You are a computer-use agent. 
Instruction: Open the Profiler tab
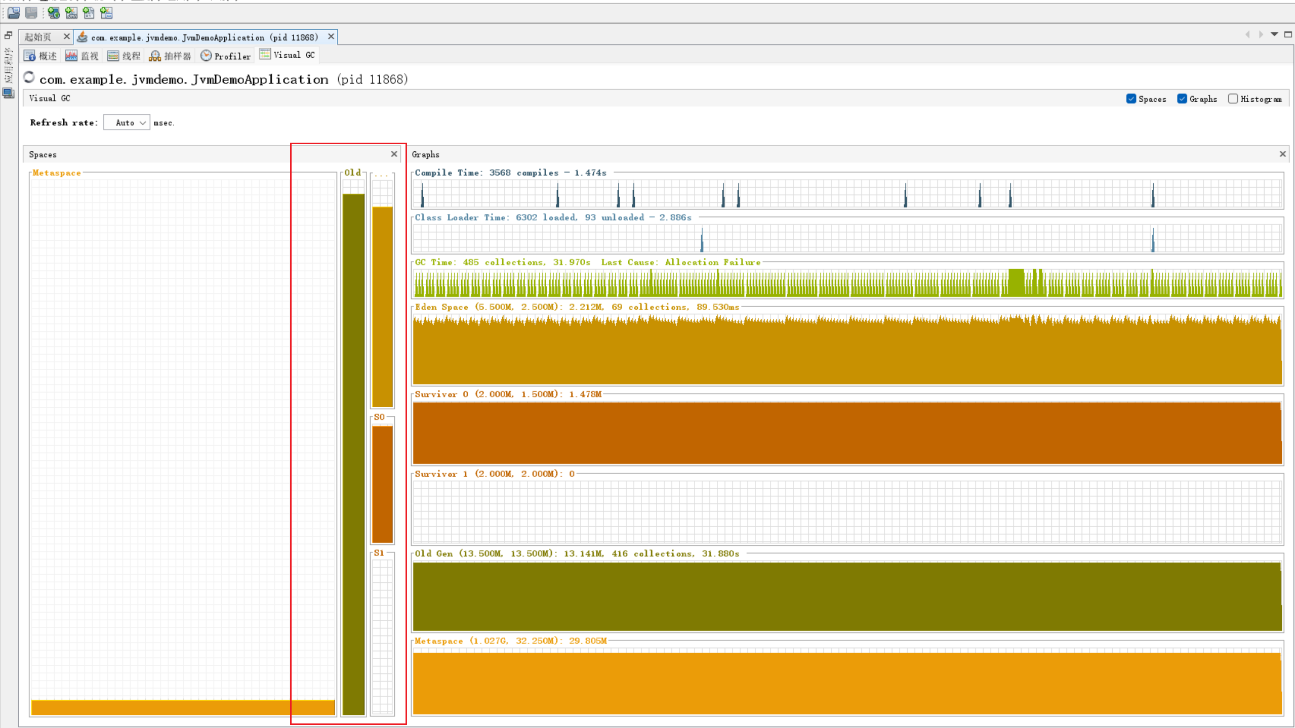[x=226, y=56]
